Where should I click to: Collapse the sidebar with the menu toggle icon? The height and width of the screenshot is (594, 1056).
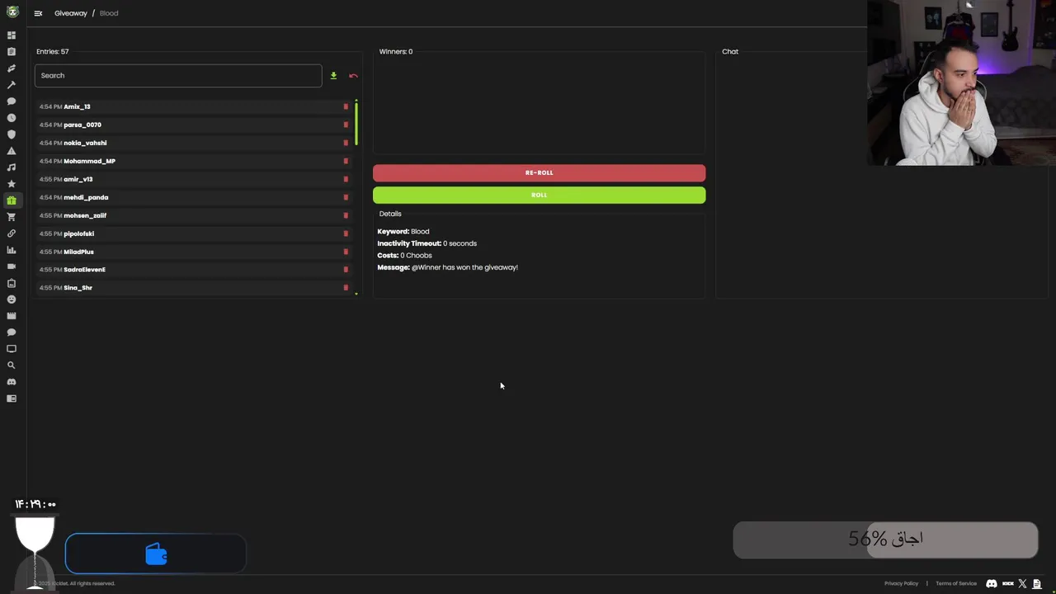38,13
